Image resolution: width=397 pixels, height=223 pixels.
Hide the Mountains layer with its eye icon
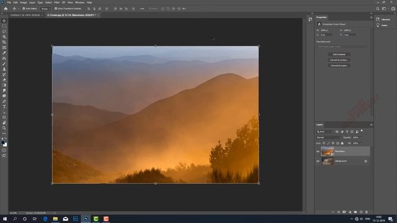318,151
